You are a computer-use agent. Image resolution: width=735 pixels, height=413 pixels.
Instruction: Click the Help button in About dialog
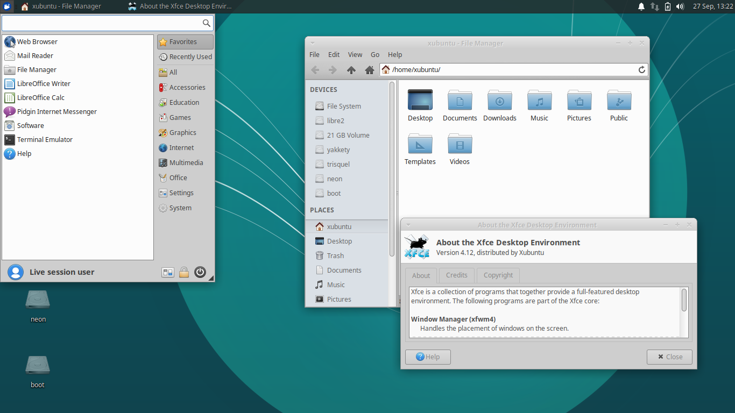click(x=428, y=357)
